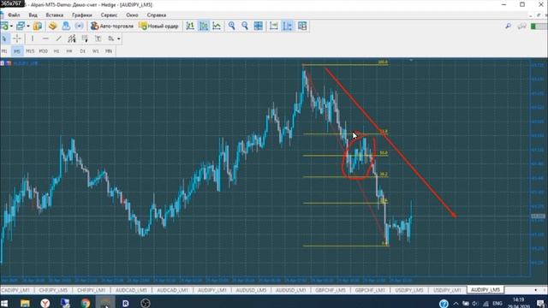Switch to the AUDCAD_LM1 chart tab

(172, 290)
